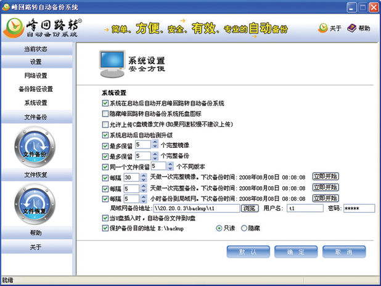The image size is (381, 286).
Task: Select the 只读 radio button
Action: coord(219,229)
